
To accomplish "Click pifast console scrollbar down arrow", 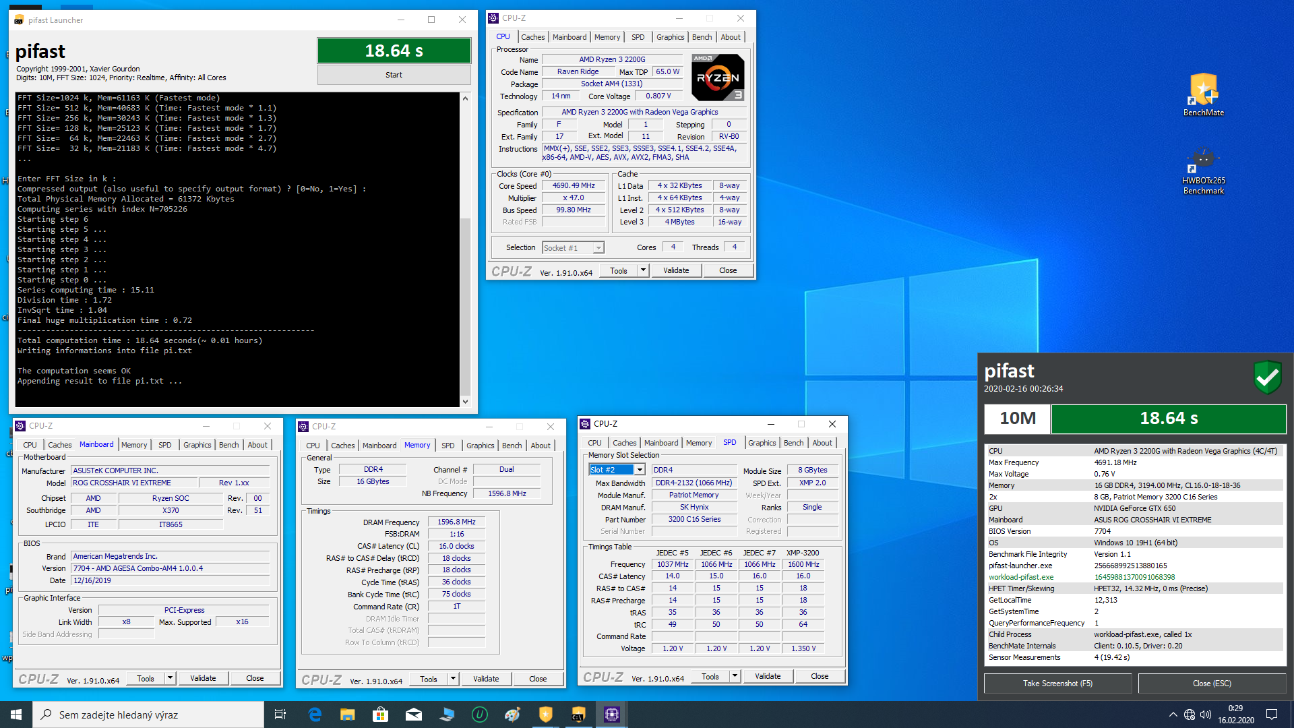I will pos(465,401).
